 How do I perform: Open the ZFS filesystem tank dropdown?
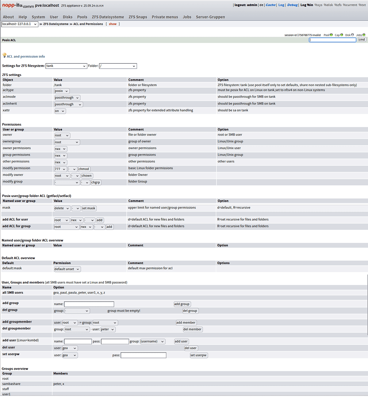click(66, 66)
